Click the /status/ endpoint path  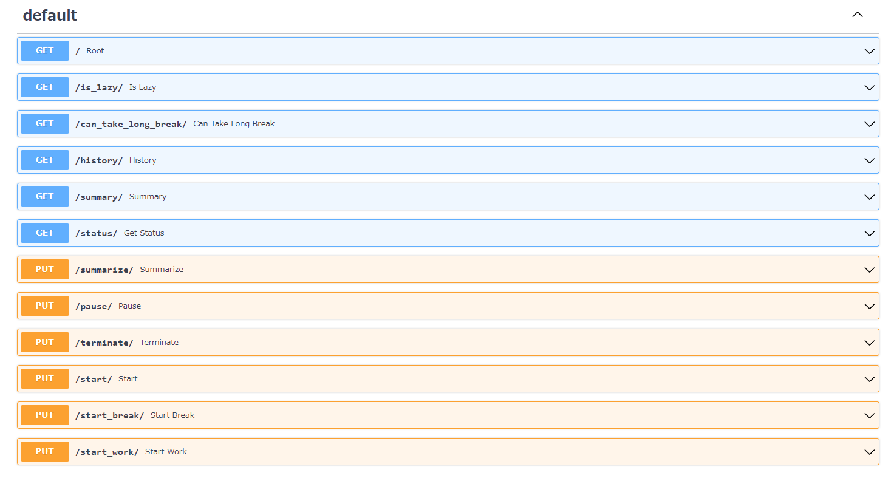coord(96,233)
